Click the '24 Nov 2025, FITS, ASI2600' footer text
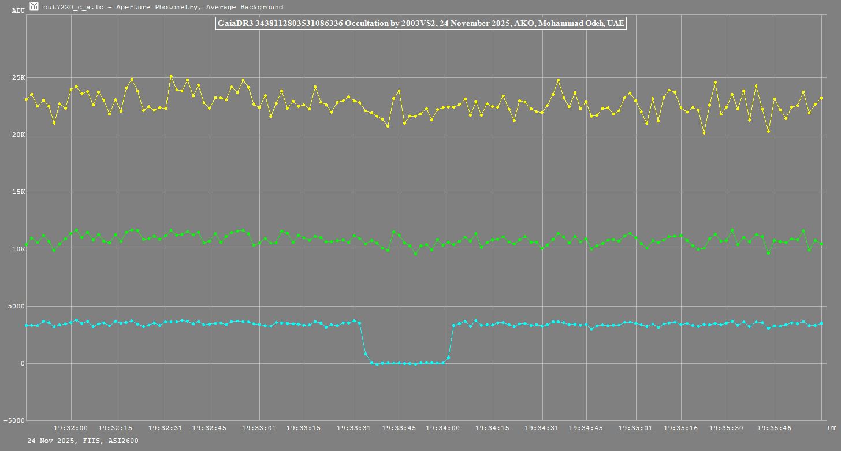The width and height of the screenshot is (841, 451). pyautogui.click(x=83, y=441)
